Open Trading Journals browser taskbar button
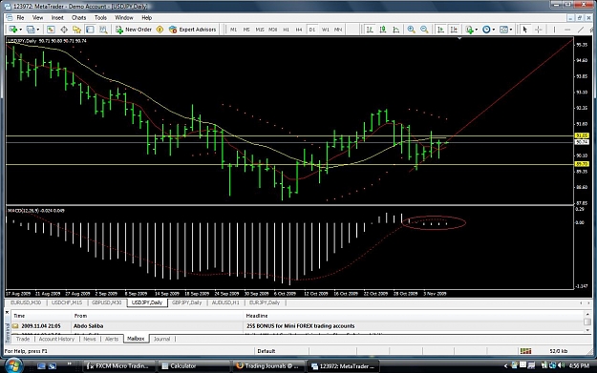This screenshot has width=597, height=373. (x=268, y=365)
